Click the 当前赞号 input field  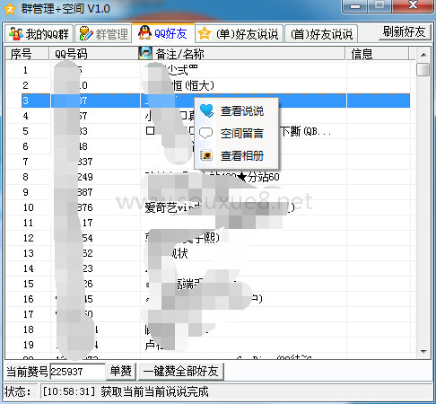pyautogui.click(x=78, y=372)
